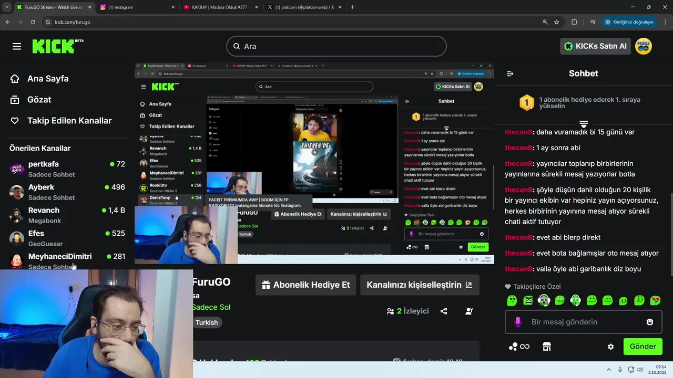Open the MeyhaneciDimitri channel
The height and width of the screenshot is (378, 673).
67,261
